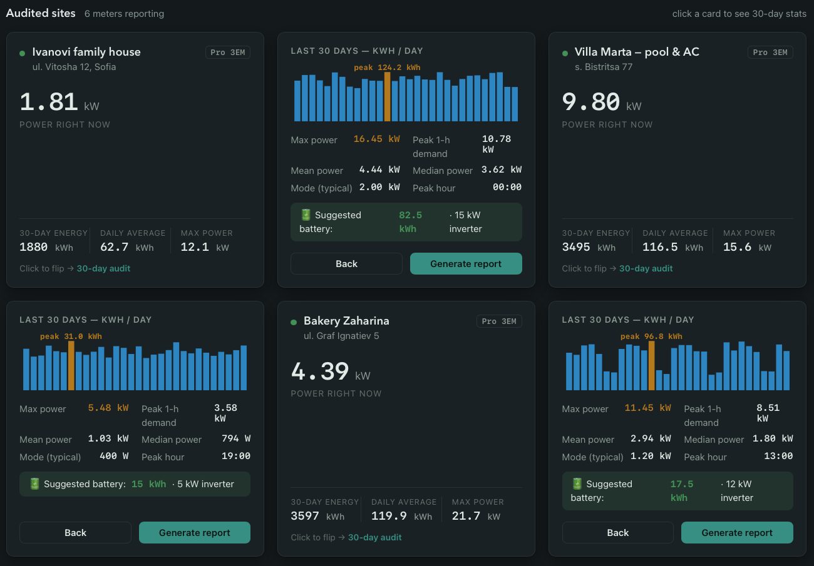The image size is (814, 566).
Task: Click the 119.9 kWh daily average value
Action: (x=401, y=516)
